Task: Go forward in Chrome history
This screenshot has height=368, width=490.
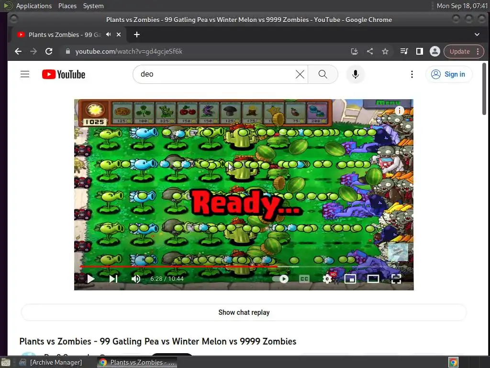Action: 33,51
